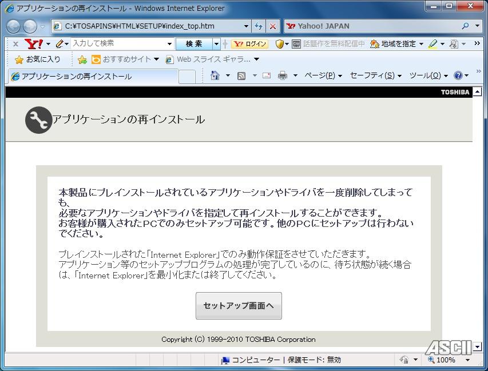Select the アプリケーションの再インストール tab
The width and height of the screenshot is (488, 371).
coord(93,77)
